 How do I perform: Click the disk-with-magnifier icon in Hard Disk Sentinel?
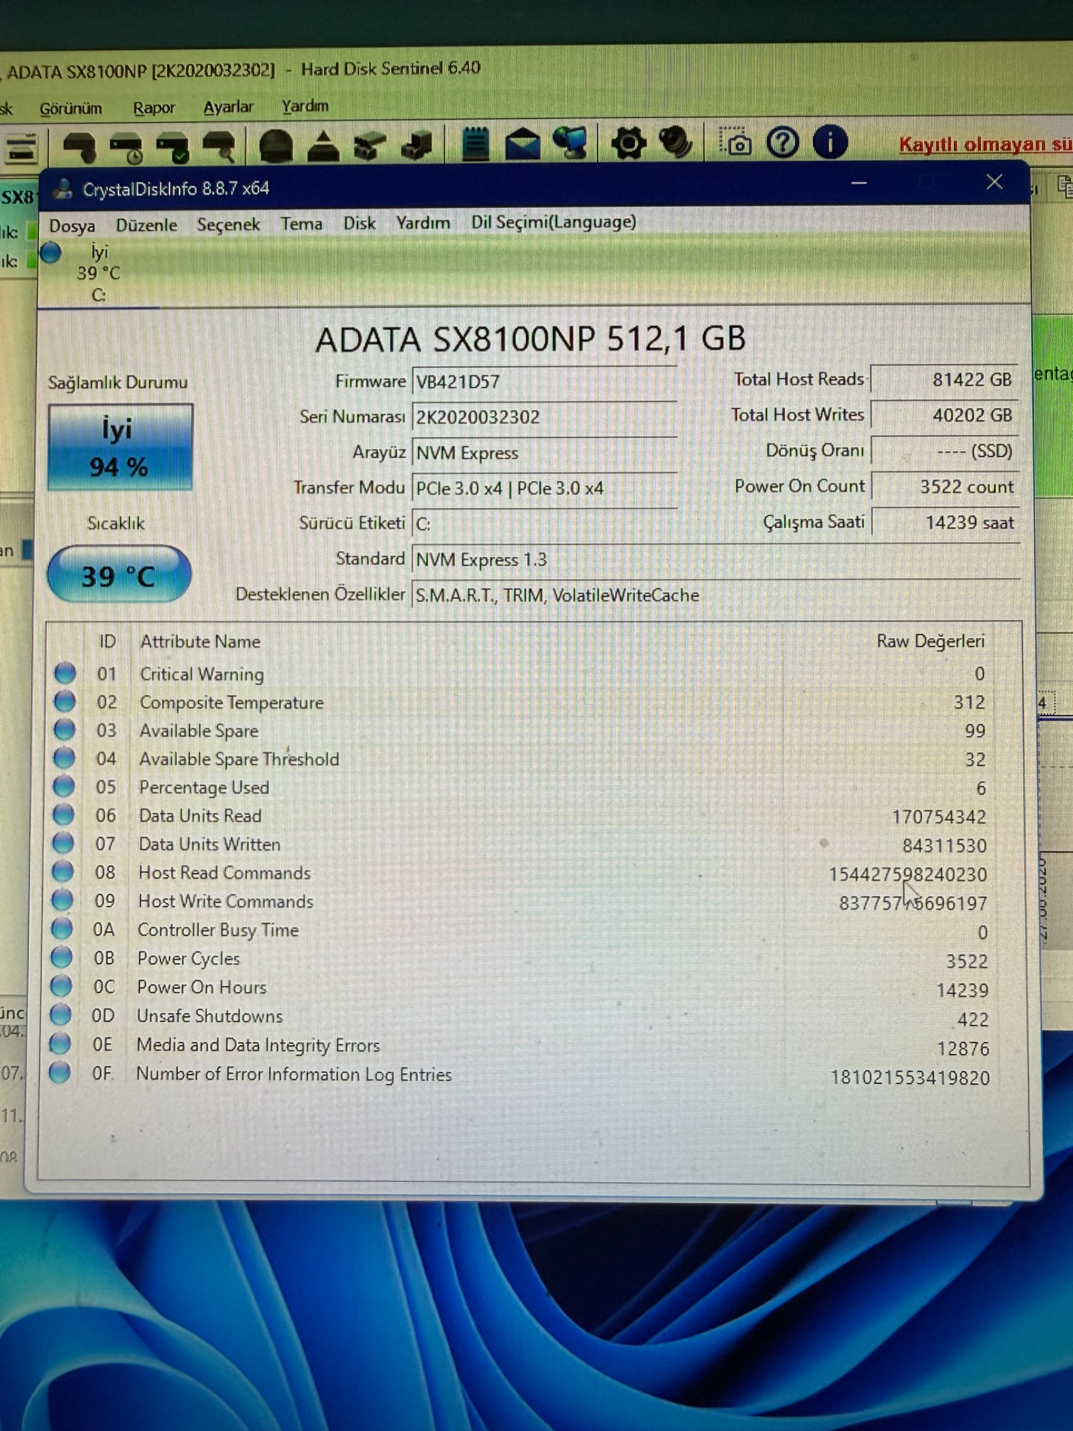click(219, 146)
